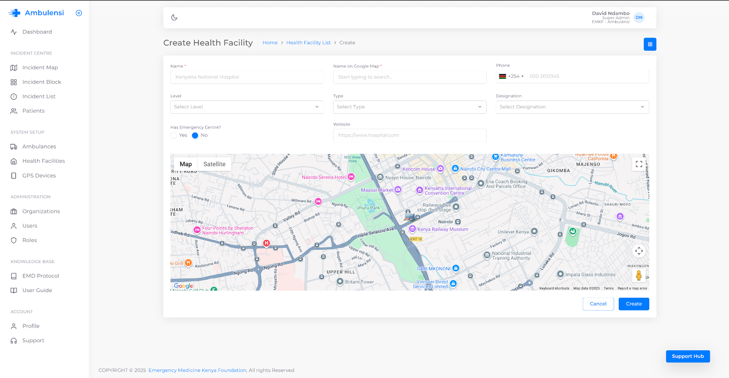
Task: Toggle dark mode moon icon
Action: (174, 18)
